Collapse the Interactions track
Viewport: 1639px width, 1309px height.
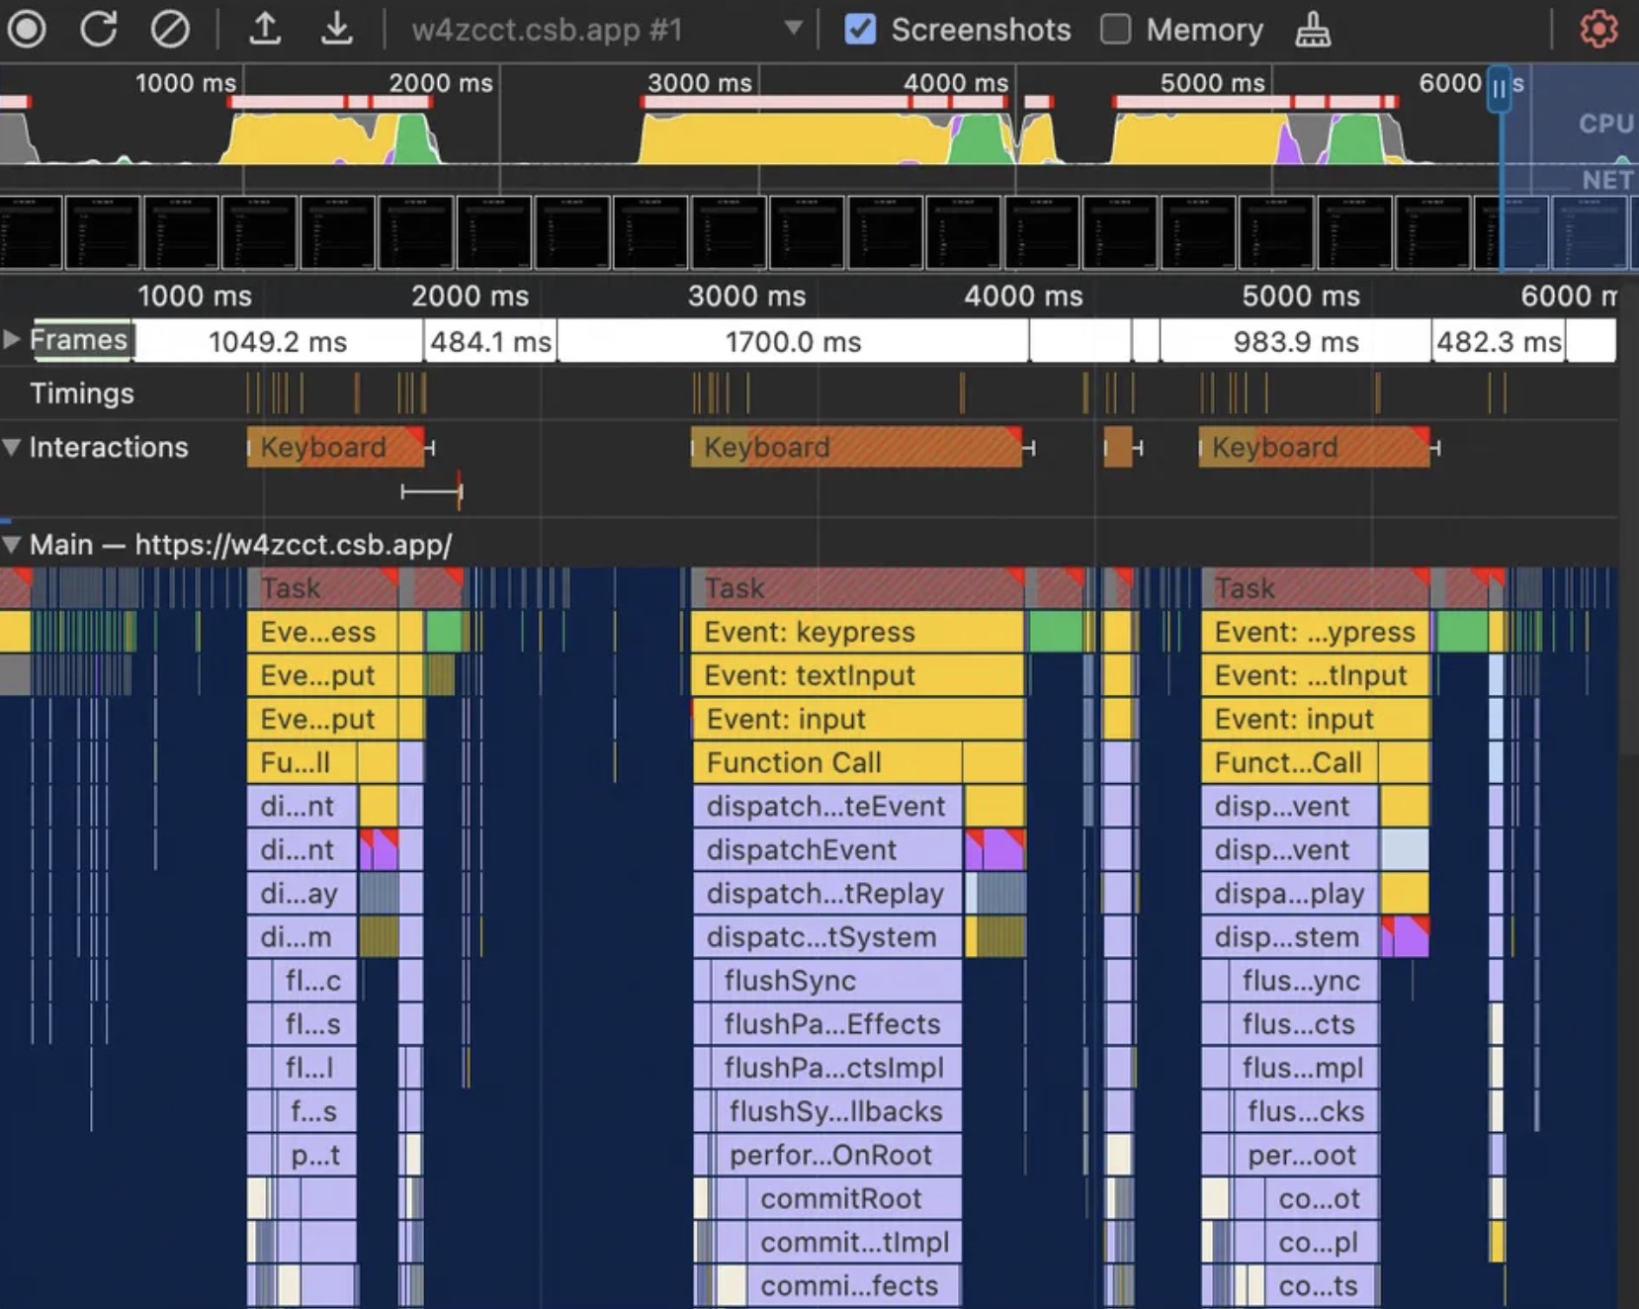(x=12, y=447)
